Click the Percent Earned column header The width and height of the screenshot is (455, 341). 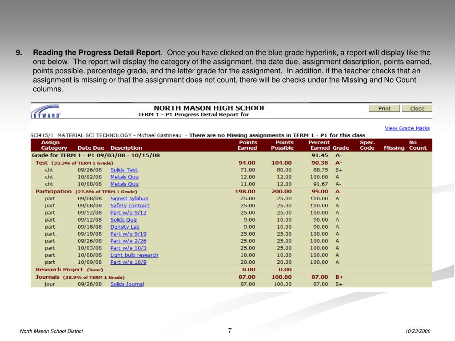[x=319, y=145]
